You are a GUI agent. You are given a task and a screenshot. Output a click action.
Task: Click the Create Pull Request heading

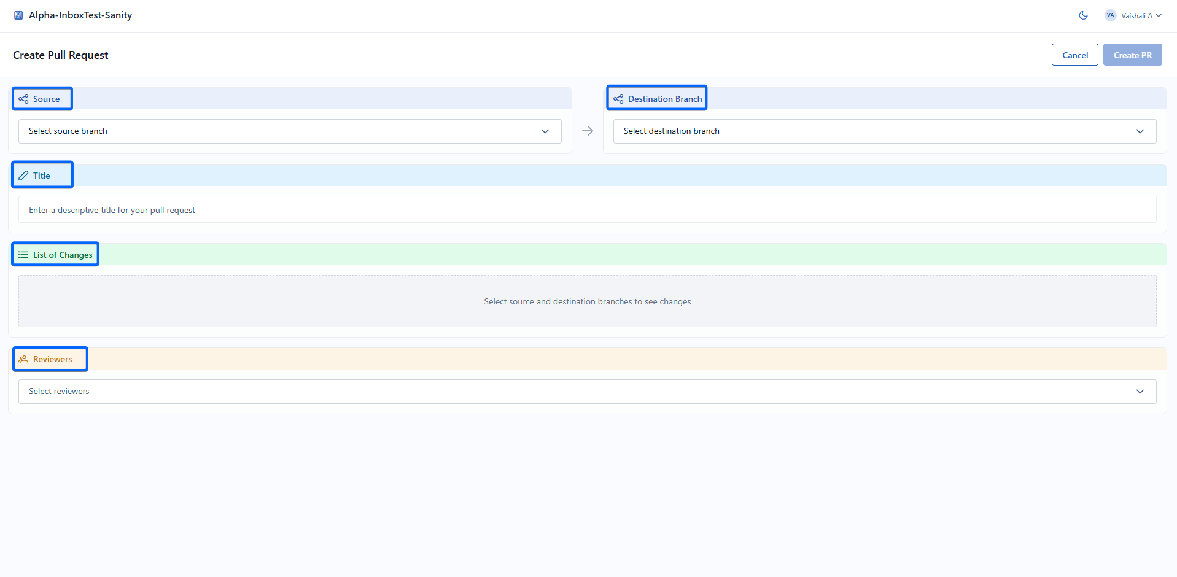tap(61, 55)
